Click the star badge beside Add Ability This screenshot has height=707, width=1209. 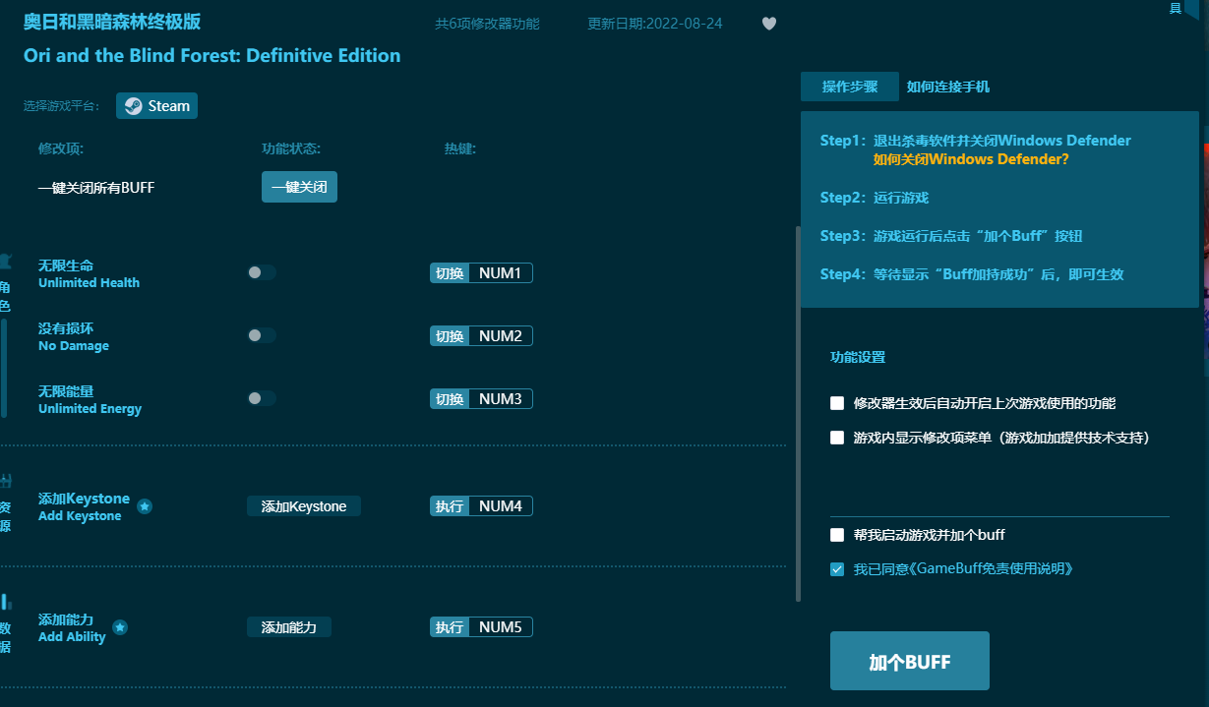tap(120, 627)
